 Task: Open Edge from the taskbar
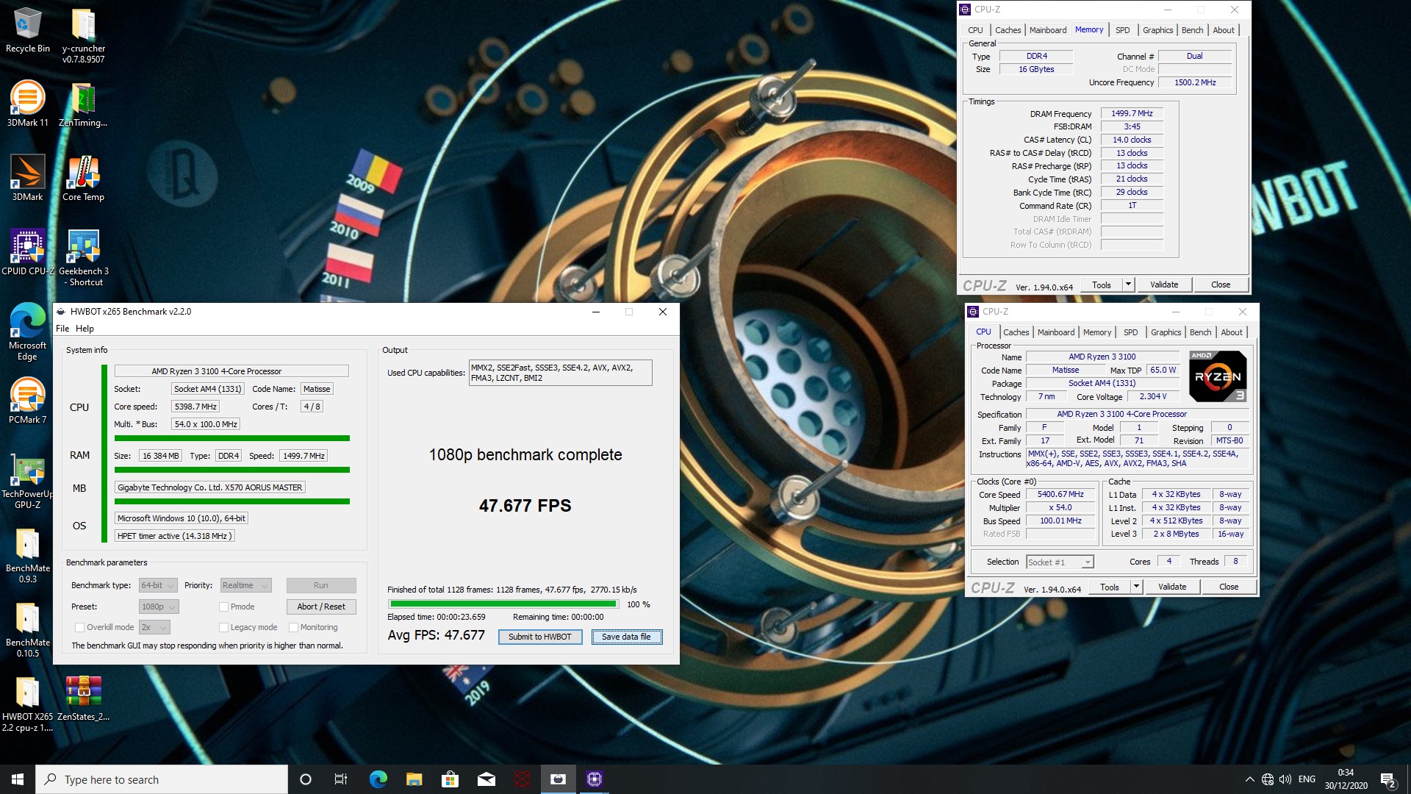click(378, 779)
